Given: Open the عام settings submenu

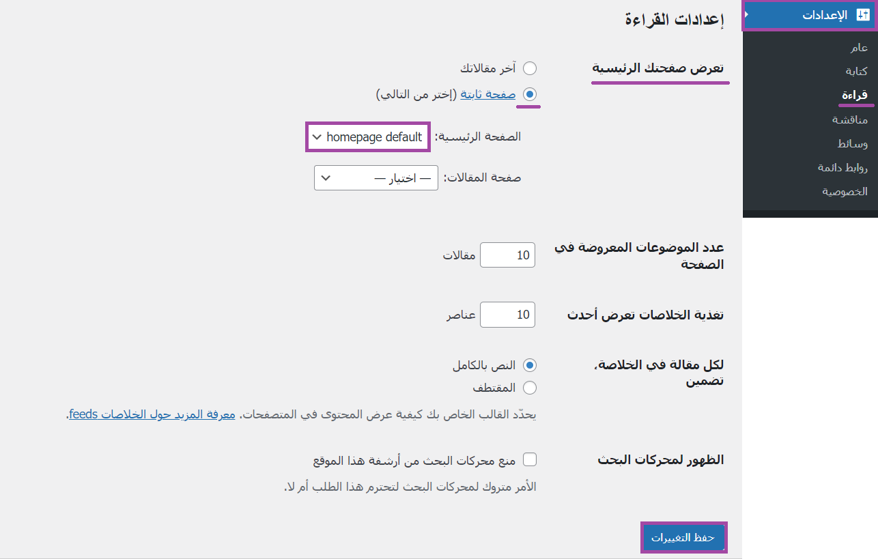Looking at the screenshot, I should (859, 48).
